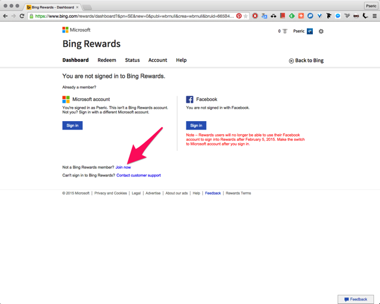This screenshot has width=380, height=304.
Task: Click Contact customer support link
Action: pos(138,175)
